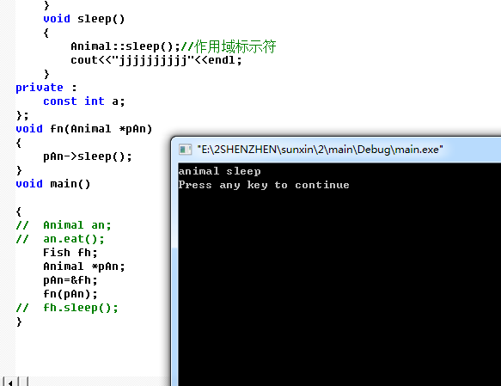
Task: Click the declaration "Animal *pAn;" inside main
Action: point(84,267)
